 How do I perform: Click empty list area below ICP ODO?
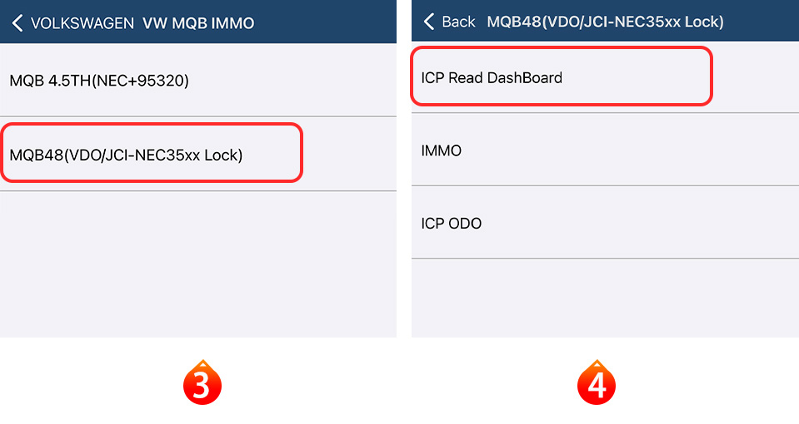click(x=605, y=298)
